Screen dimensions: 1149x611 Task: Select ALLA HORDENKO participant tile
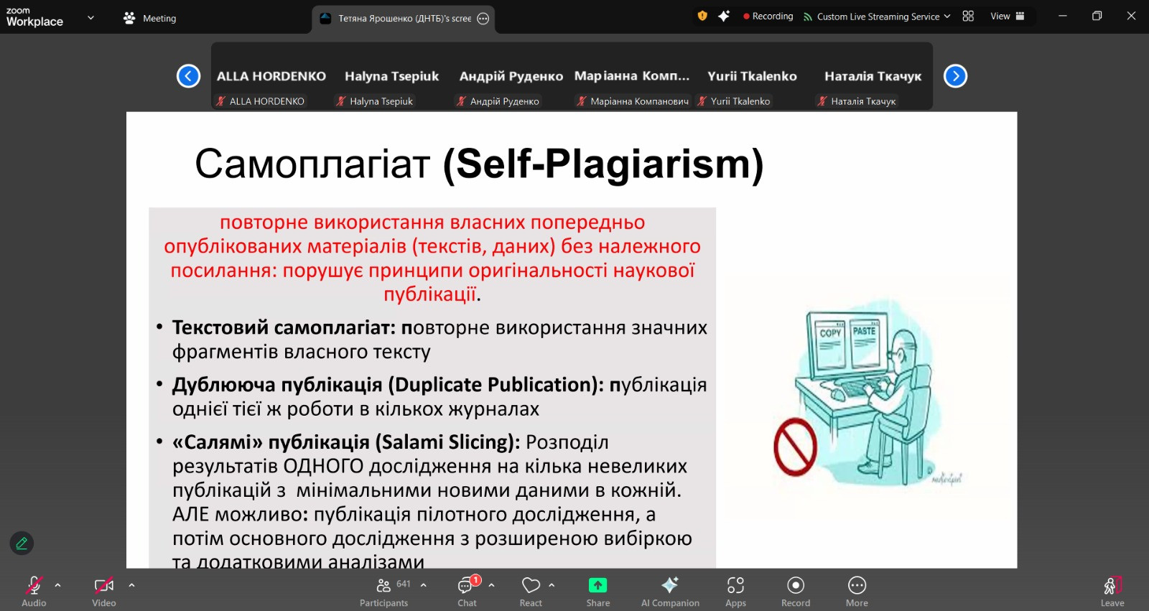tap(271, 76)
